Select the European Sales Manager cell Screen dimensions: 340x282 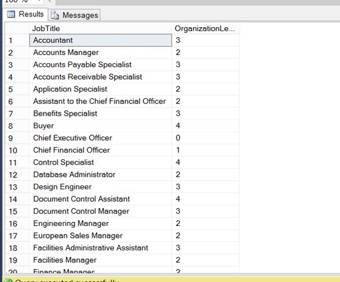pyautogui.click(x=101, y=236)
